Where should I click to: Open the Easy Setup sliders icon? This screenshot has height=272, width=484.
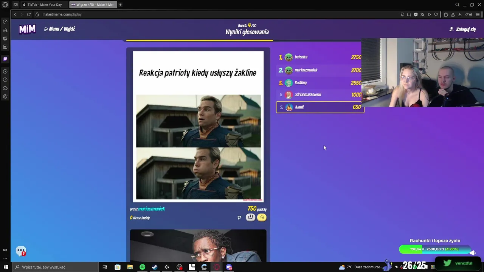click(478, 14)
